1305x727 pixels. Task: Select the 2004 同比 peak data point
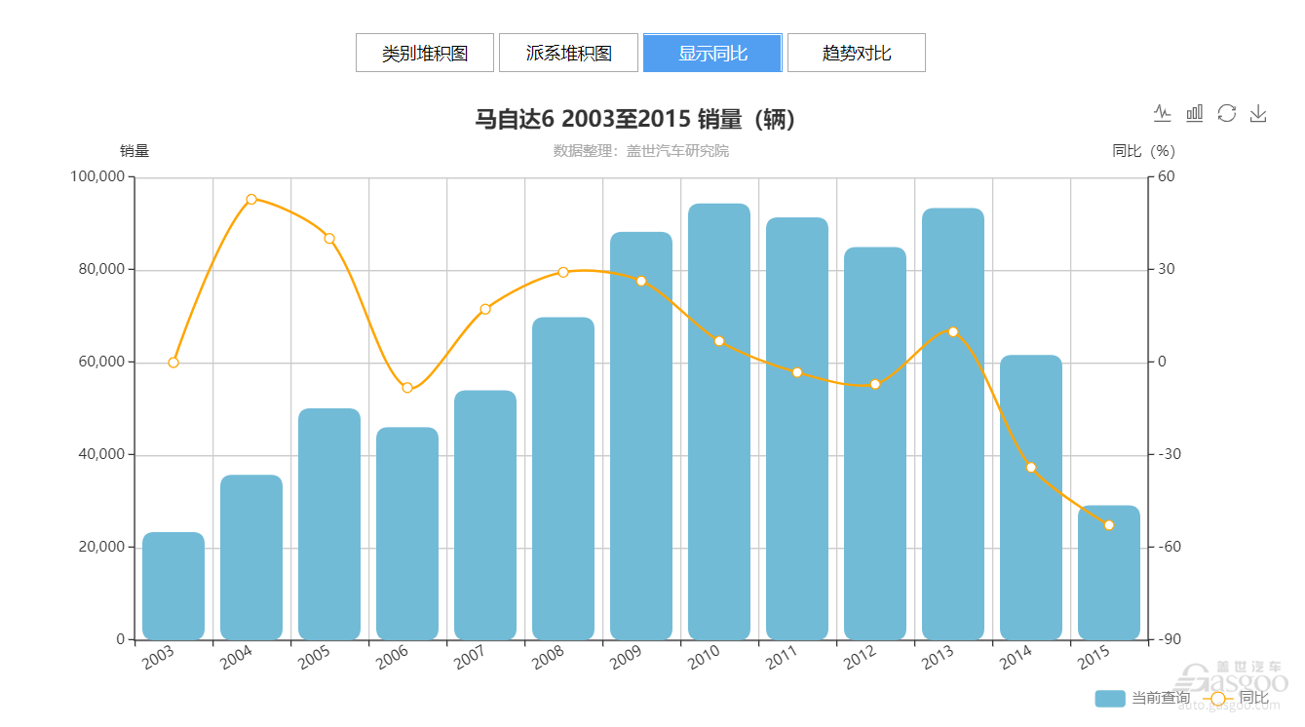coord(251,199)
